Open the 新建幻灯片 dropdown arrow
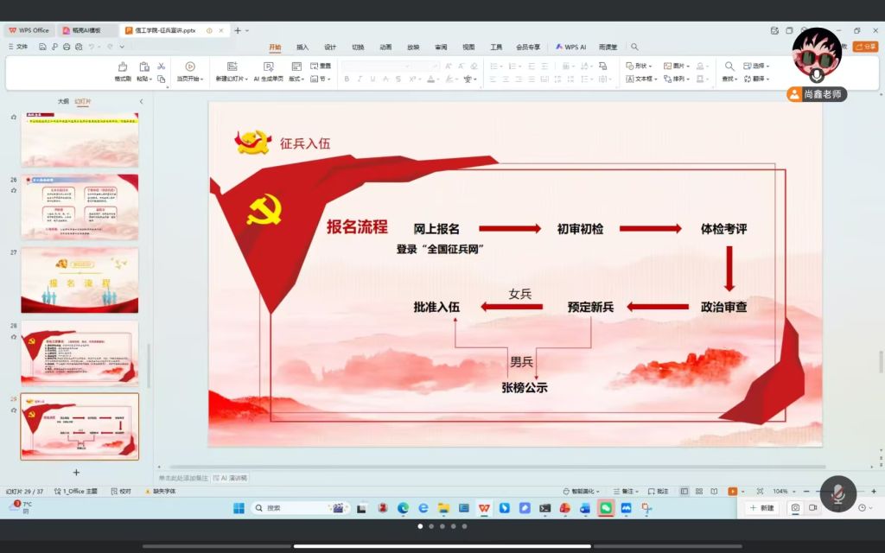The image size is (885, 553). click(x=247, y=79)
